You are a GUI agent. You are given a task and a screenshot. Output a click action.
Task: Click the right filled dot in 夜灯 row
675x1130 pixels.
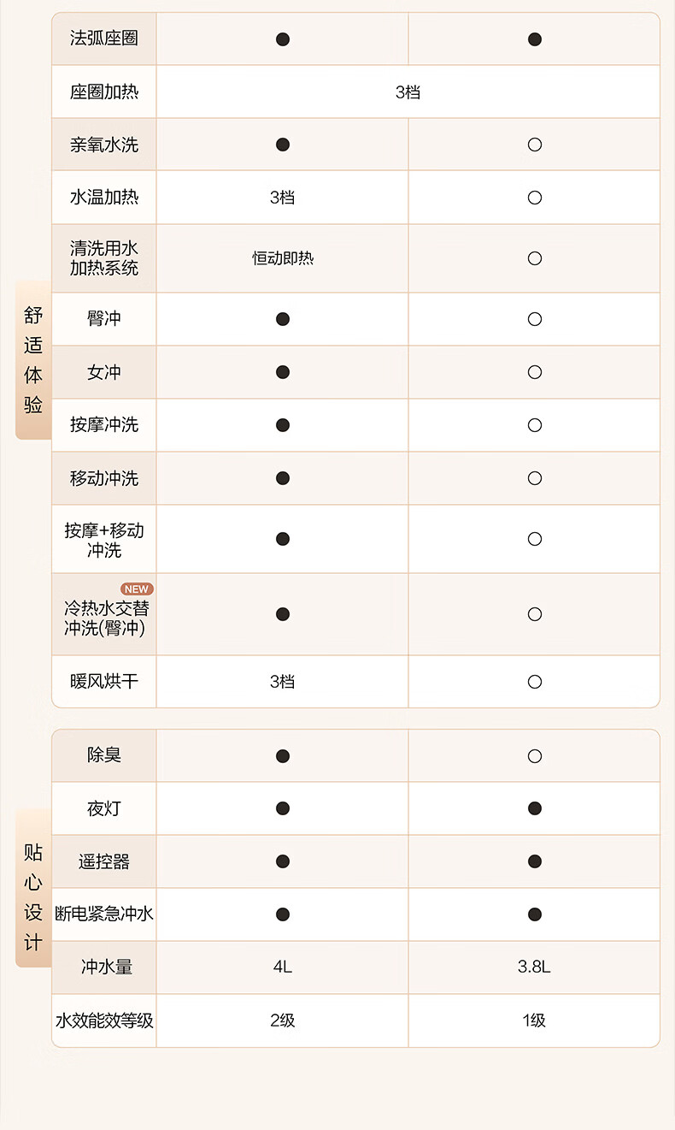pos(535,808)
